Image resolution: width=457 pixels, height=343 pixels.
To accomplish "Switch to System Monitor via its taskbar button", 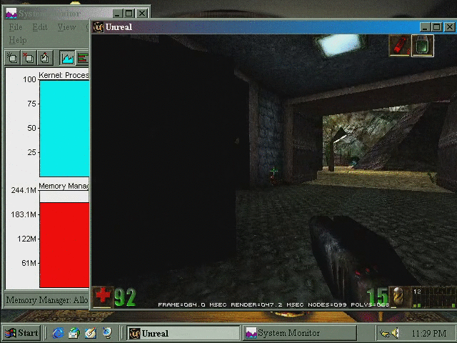I will click(300, 333).
